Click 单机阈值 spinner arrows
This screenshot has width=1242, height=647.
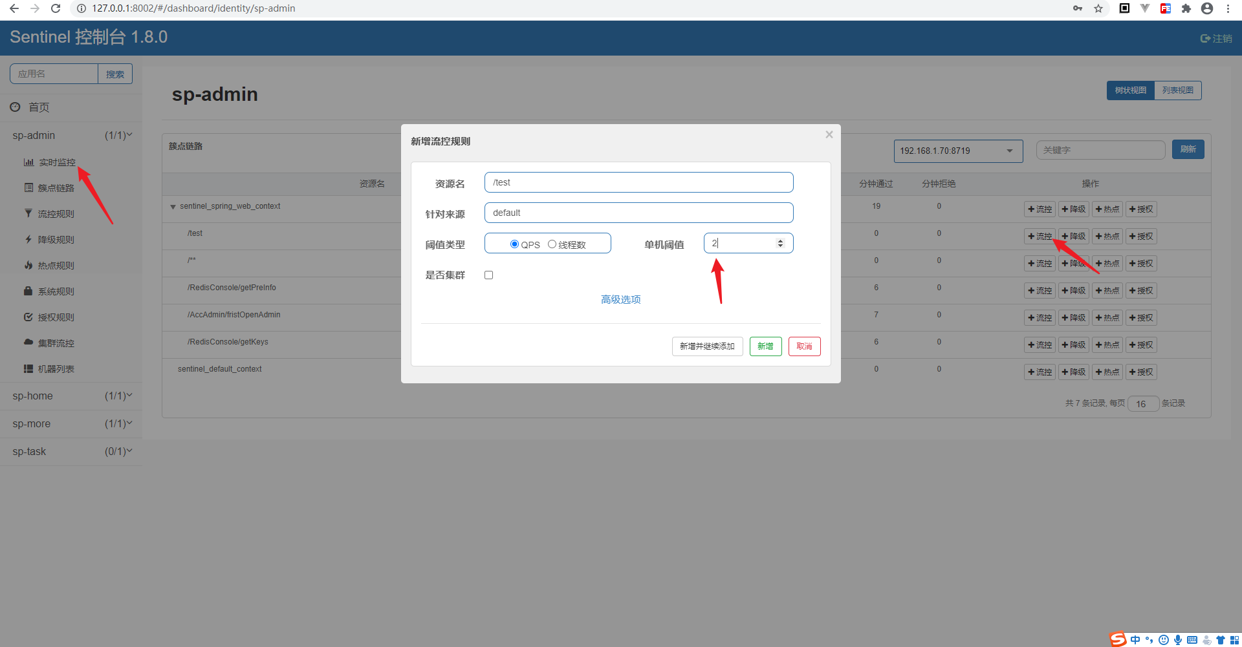point(780,243)
